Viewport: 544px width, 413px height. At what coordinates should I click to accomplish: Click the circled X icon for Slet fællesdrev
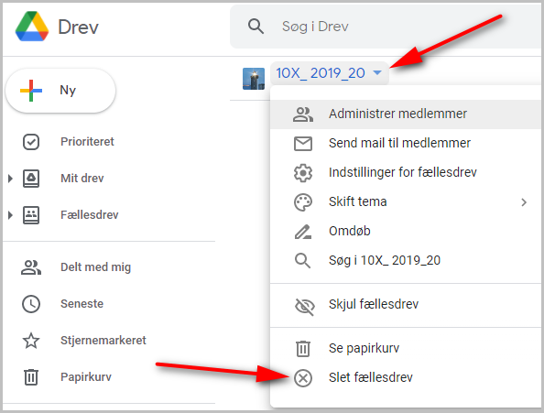303,377
